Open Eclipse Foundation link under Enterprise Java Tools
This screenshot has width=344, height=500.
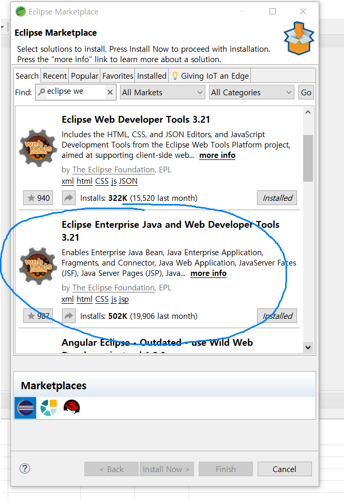click(113, 288)
